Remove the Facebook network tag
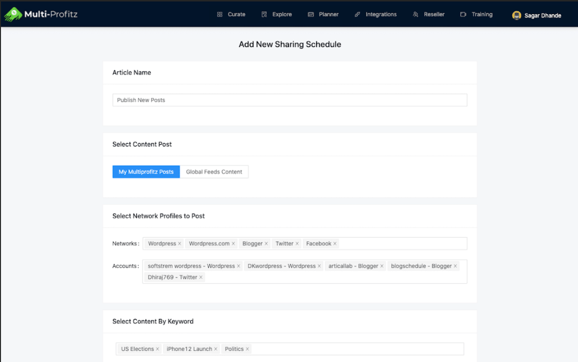Image resolution: width=578 pixels, height=362 pixels. tap(335, 244)
